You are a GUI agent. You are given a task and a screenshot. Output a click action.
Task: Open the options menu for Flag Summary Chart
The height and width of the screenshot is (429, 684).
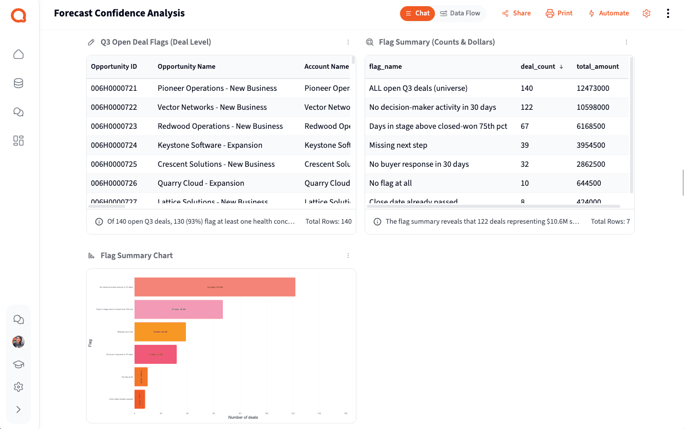[x=348, y=256]
